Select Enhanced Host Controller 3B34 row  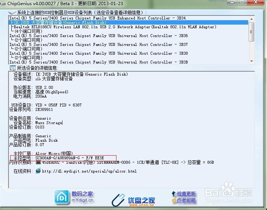tap(129, 18)
